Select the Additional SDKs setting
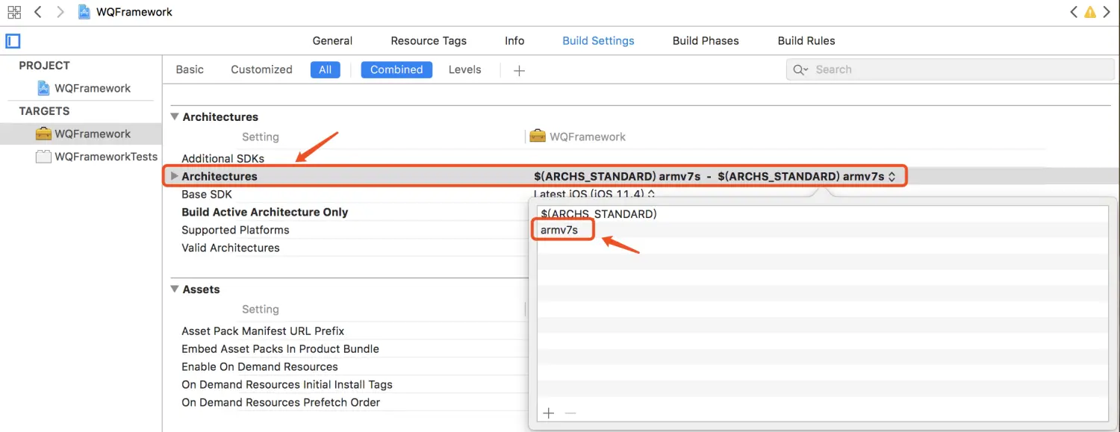This screenshot has height=432, width=1120. point(223,158)
